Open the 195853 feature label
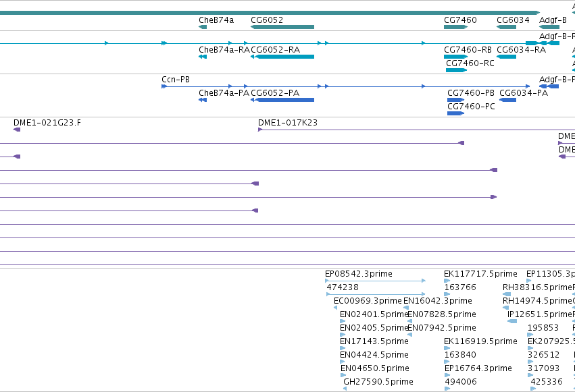 543,328
